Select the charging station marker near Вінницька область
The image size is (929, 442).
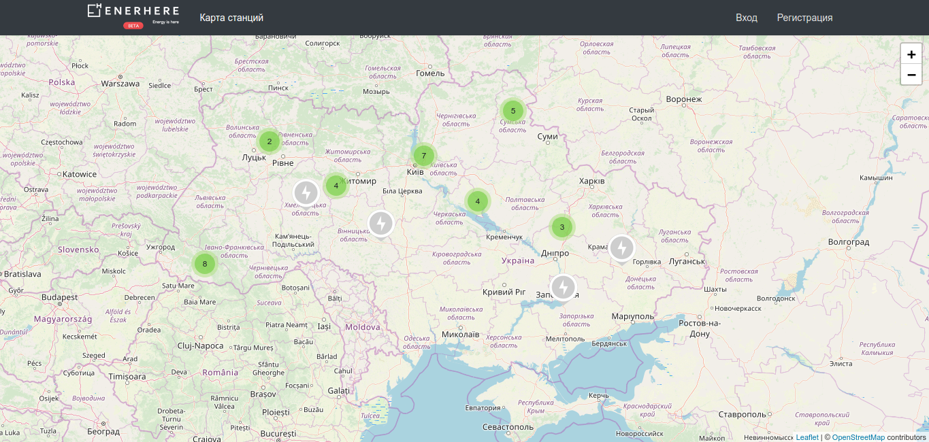coord(381,224)
